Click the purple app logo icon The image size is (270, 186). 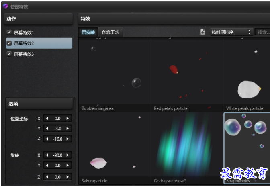(x=6, y=6)
